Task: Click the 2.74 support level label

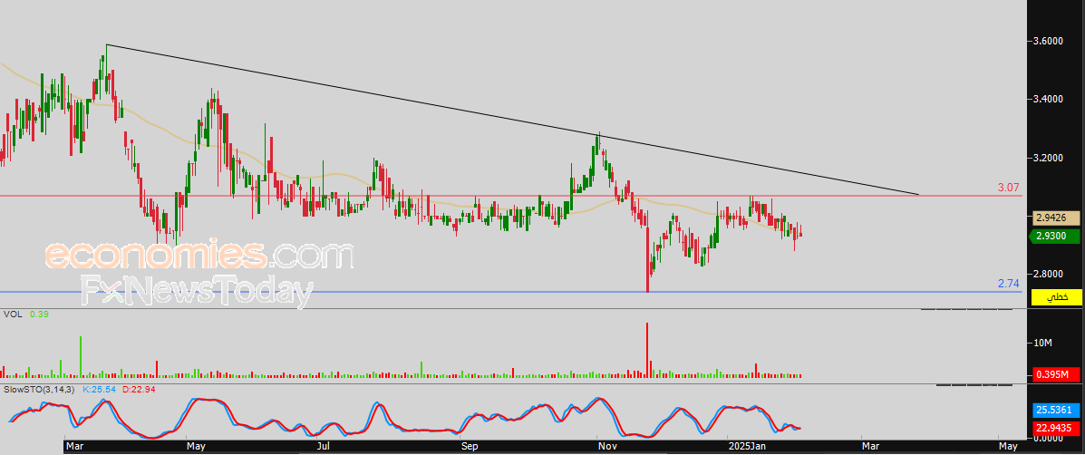Action: pyautogui.click(x=1009, y=284)
